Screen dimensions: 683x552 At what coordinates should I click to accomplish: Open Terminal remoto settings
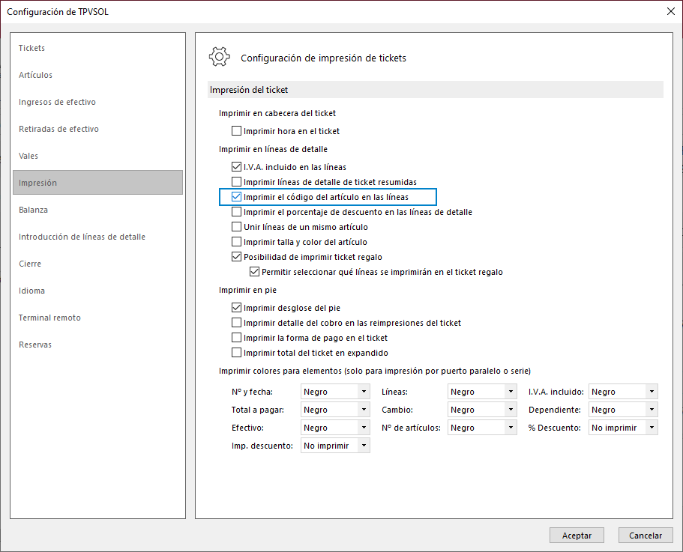click(49, 318)
